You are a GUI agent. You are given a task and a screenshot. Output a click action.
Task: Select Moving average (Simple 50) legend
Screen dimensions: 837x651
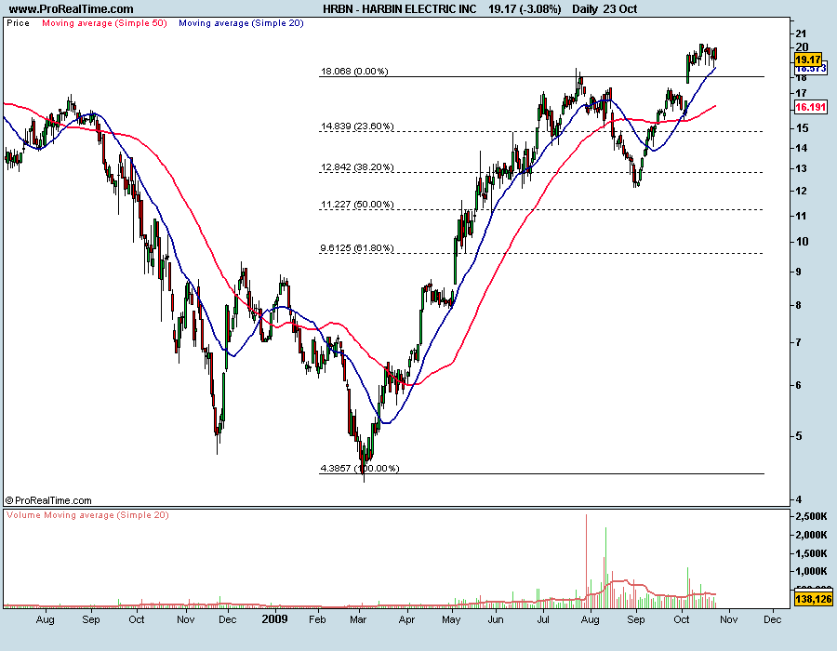pyautogui.click(x=104, y=23)
